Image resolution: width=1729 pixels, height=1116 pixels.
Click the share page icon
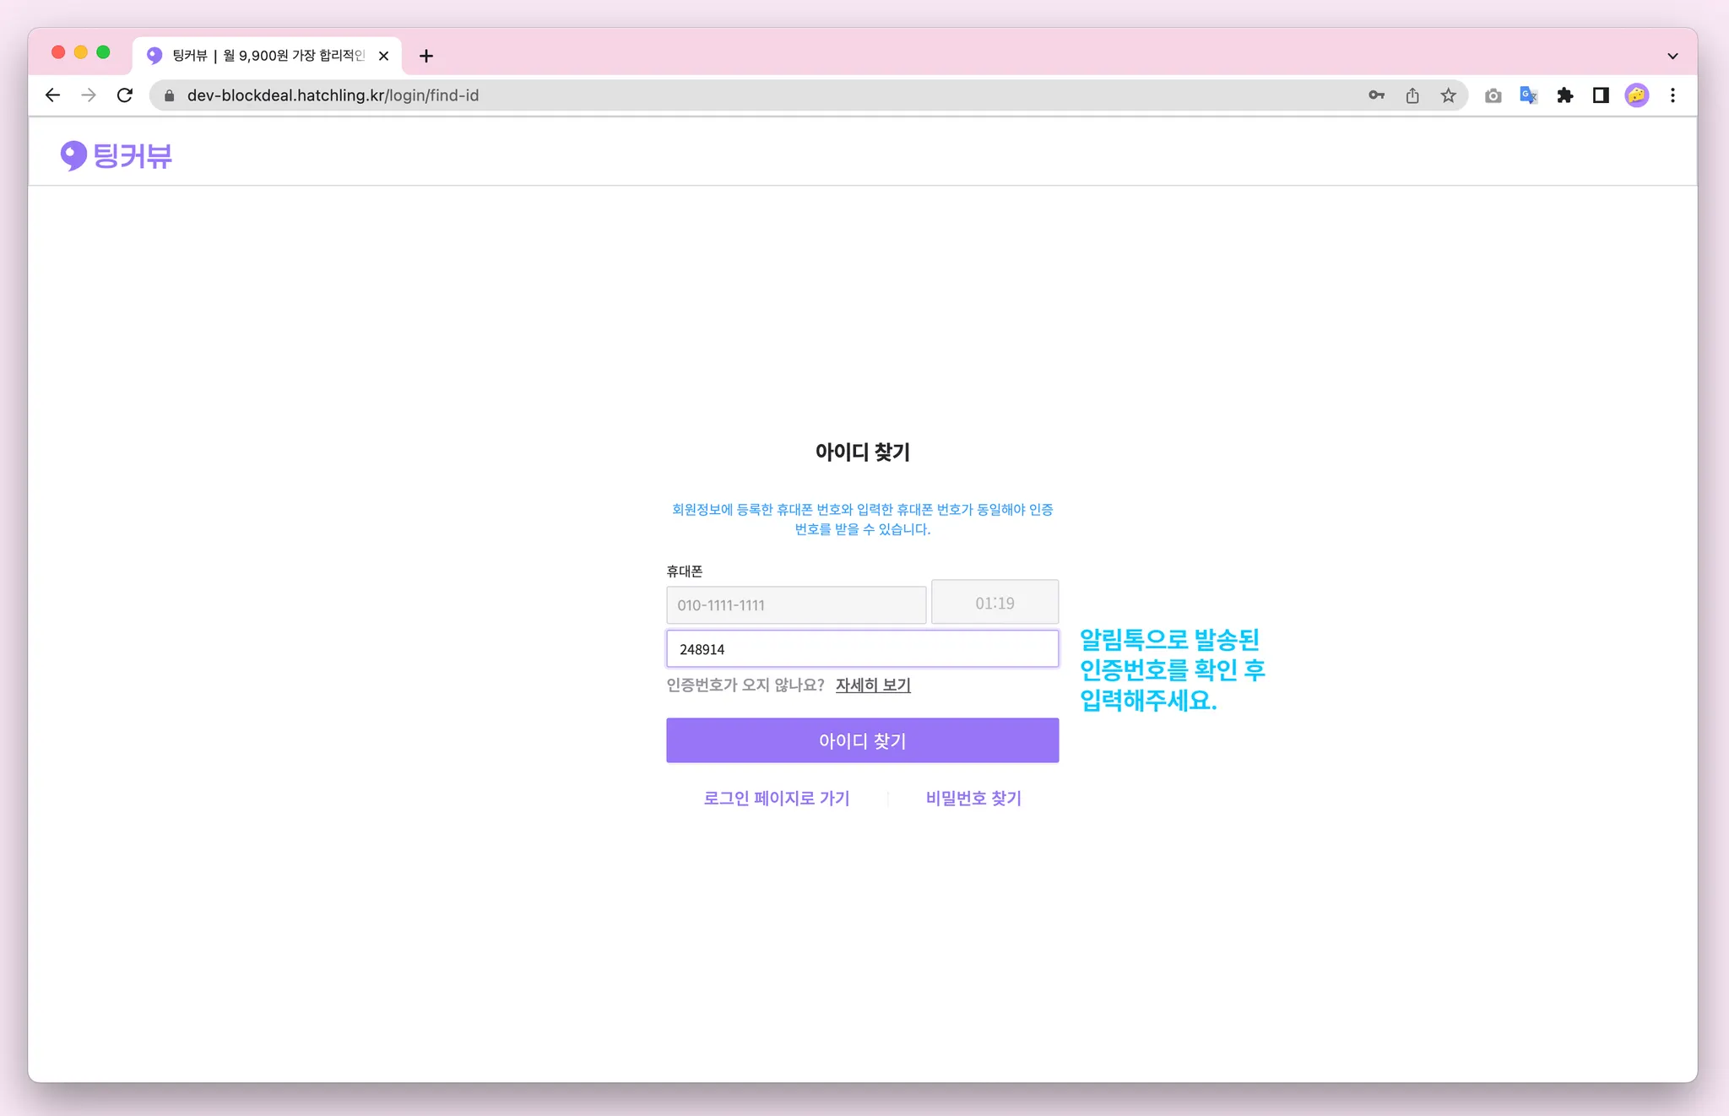pyautogui.click(x=1412, y=95)
